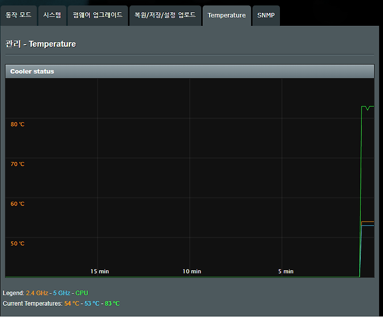Click the green CPU line dip in chart
This screenshot has width=383, height=317.
[x=368, y=108]
